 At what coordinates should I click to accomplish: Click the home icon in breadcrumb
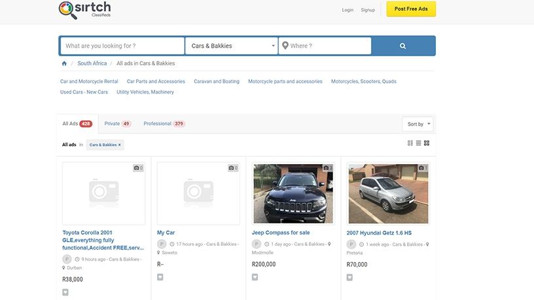pyautogui.click(x=64, y=63)
